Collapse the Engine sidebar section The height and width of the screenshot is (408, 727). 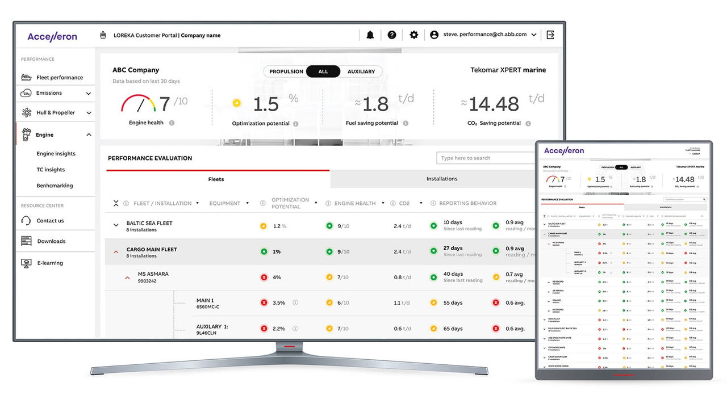click(x=89, y=135)
